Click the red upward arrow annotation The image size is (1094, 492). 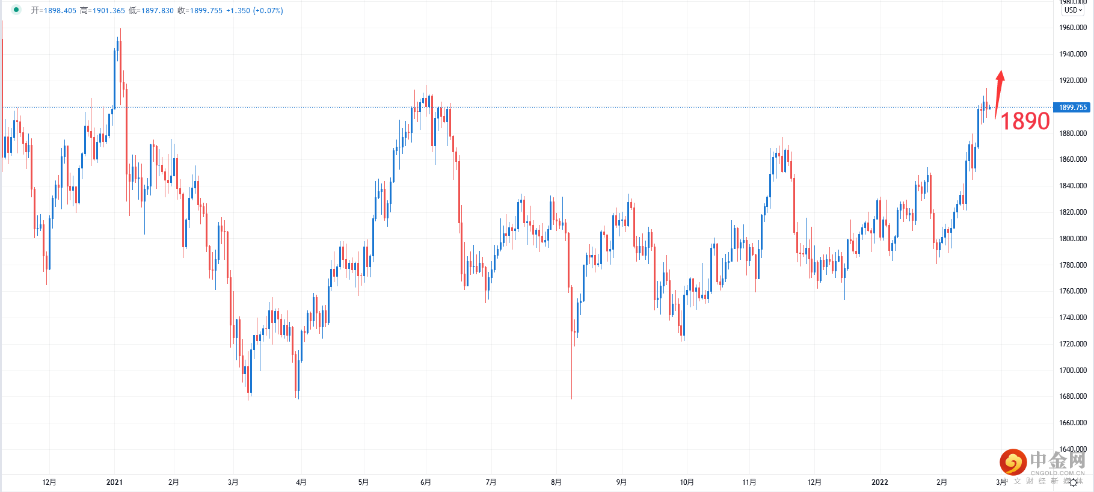[998, 94]
